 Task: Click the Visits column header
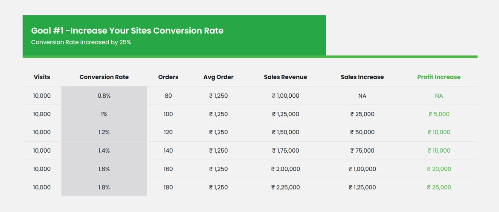pos(42,77)
